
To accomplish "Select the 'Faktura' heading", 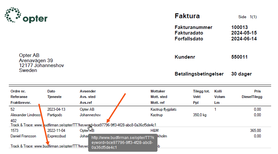I will (187, 16).
